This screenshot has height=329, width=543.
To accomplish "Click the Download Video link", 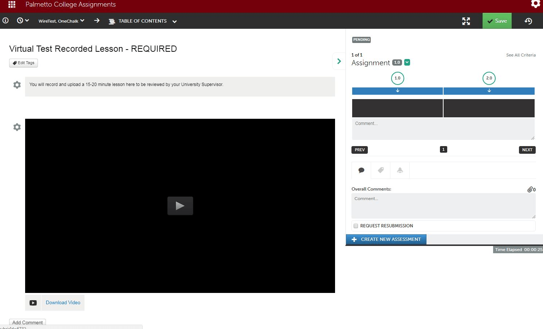I will [x=63, y=303].
